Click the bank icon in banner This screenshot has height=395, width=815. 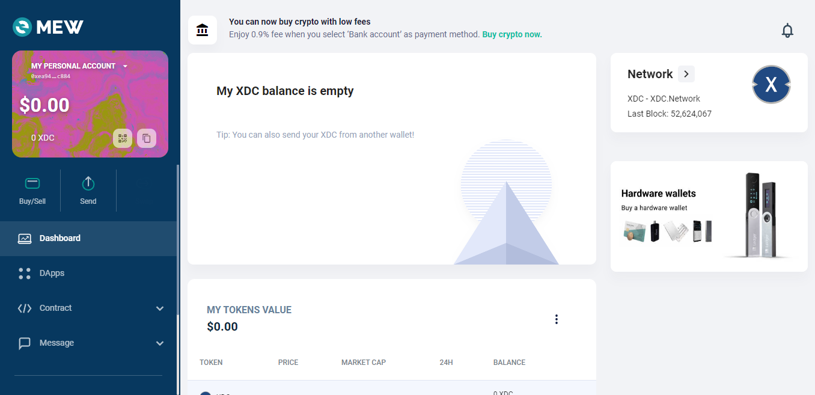pos(203,30)
